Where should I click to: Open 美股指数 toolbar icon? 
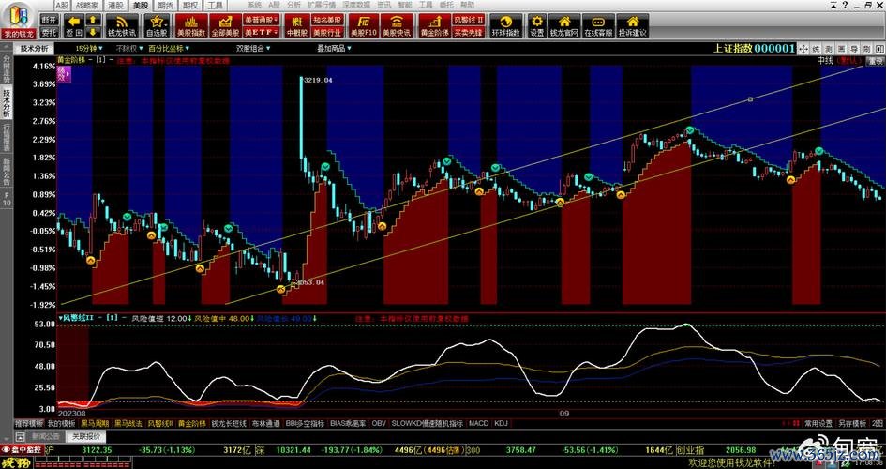(191, 26)
